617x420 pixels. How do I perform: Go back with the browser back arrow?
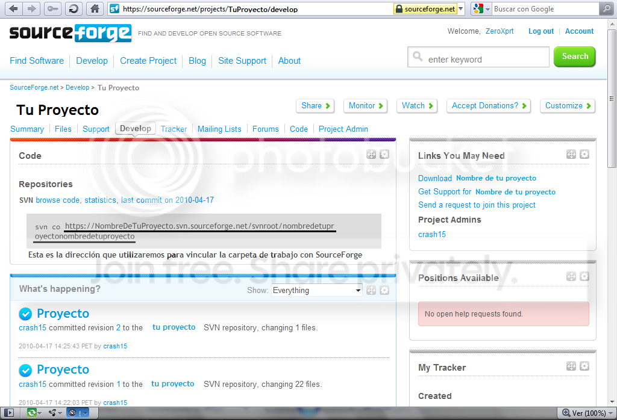click(x=14, y=8)
